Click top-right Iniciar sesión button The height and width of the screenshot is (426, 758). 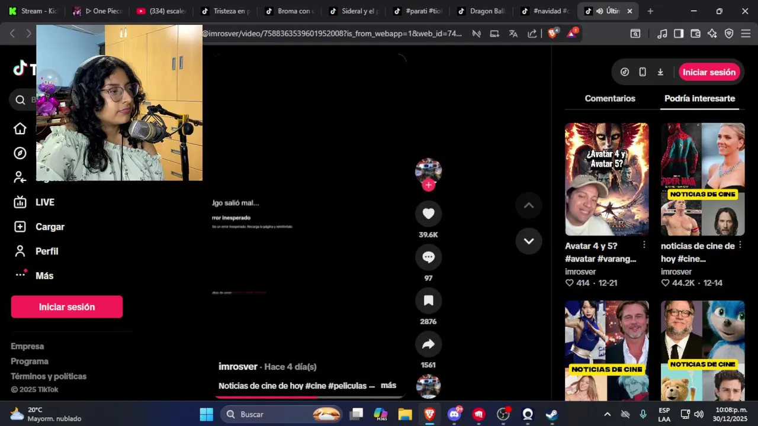click(709, 72)
